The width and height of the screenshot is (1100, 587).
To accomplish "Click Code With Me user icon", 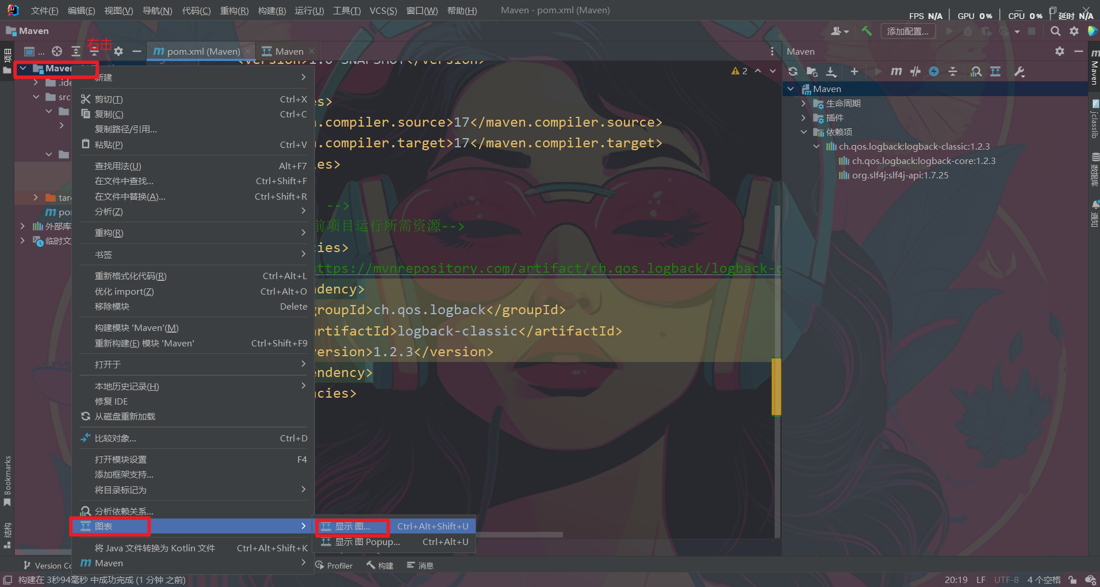I will pyautogui.click(x=840, y=31).
